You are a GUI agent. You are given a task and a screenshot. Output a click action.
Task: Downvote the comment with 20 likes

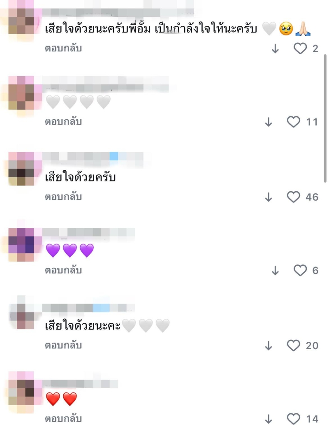point(269,346)
